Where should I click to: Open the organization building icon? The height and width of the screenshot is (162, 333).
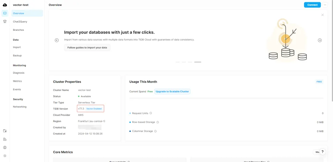5,139
